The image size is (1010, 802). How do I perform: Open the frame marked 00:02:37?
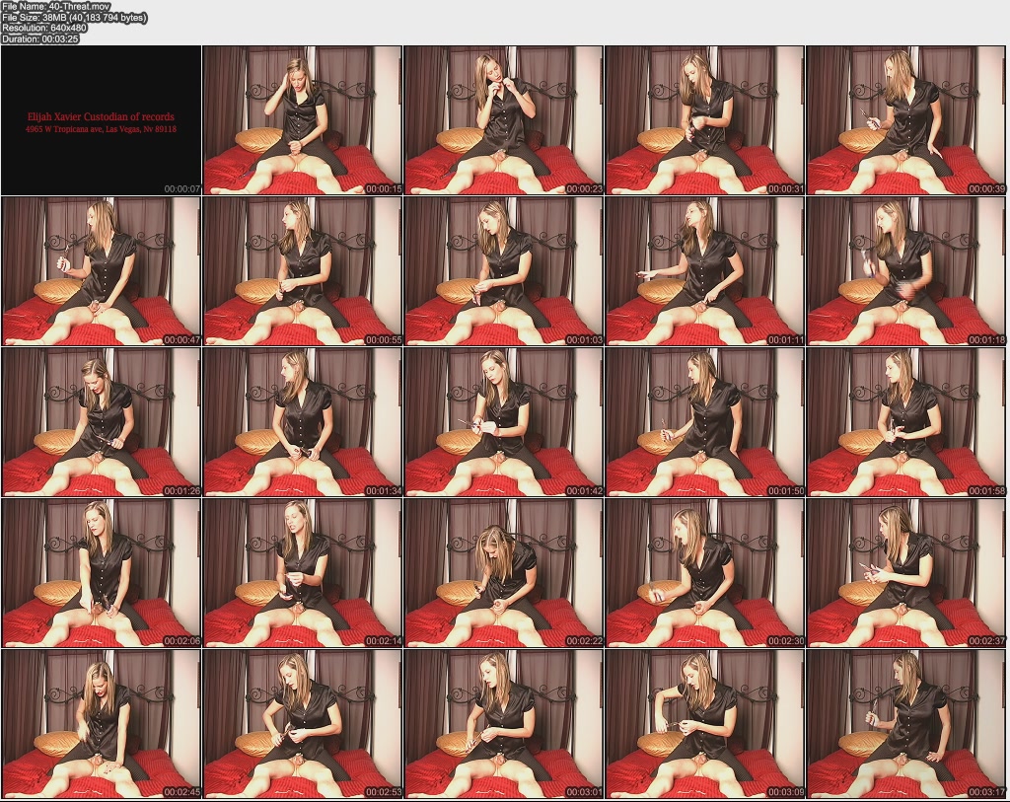905,573
